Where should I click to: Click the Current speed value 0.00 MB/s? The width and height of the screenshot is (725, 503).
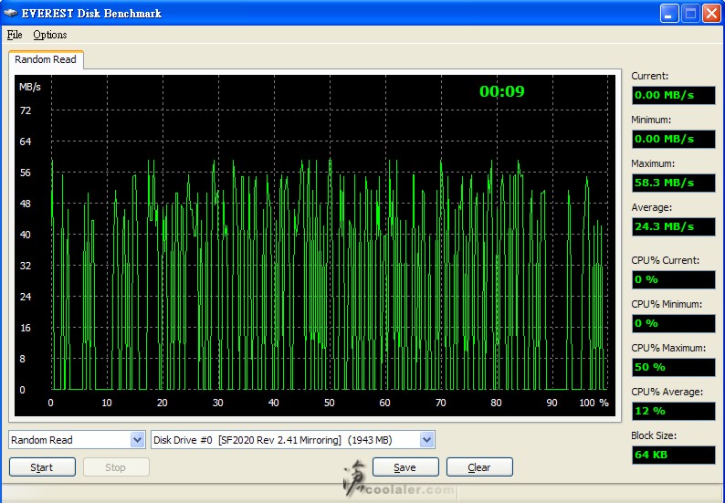(x=673, y=95)
